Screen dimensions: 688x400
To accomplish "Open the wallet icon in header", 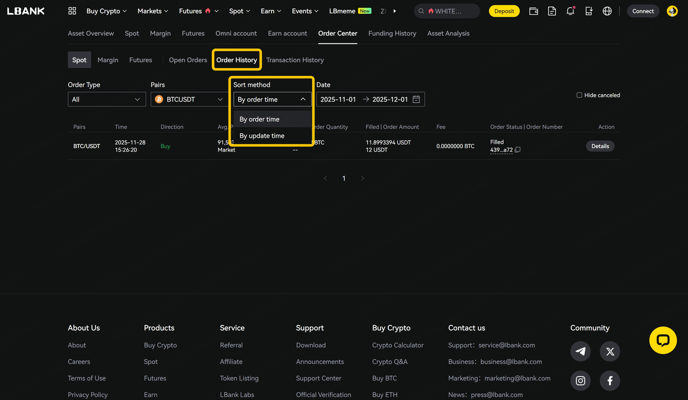I will [x=534, y=11].
